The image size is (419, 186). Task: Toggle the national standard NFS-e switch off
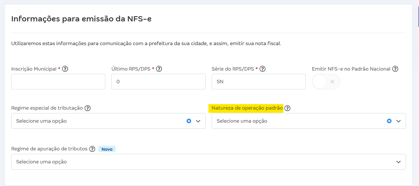[326, 81]
